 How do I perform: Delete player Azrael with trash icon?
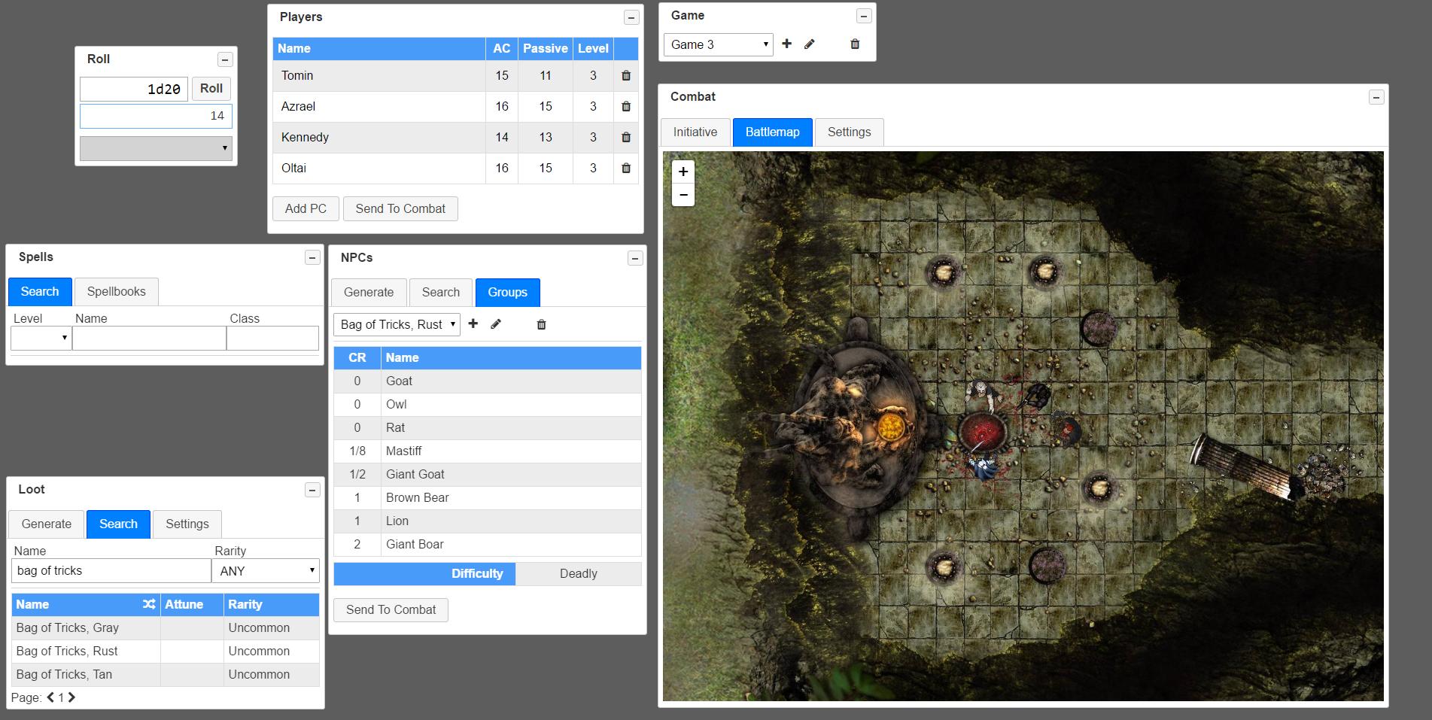[x=626, y=106]
